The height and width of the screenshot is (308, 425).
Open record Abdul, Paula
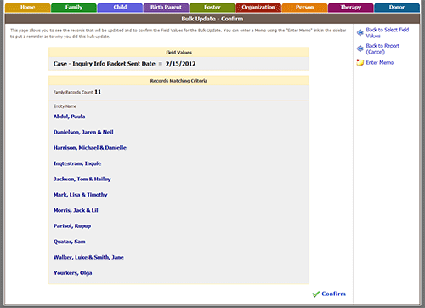click(69, 117)
